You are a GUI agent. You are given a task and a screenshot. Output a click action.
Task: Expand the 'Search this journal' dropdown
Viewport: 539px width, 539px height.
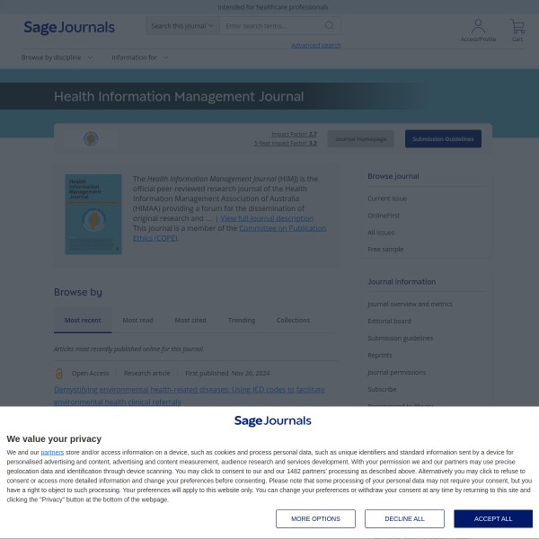coord(182,26)
